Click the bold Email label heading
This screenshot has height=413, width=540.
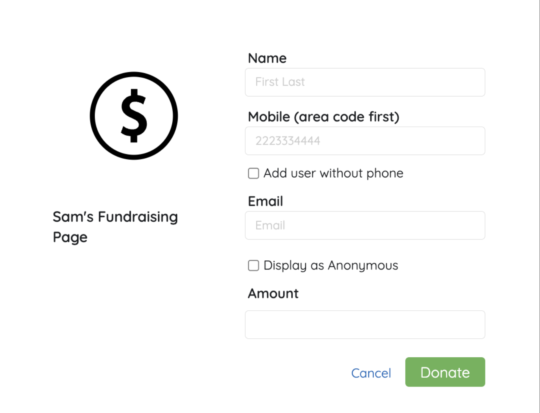(265, 201)
